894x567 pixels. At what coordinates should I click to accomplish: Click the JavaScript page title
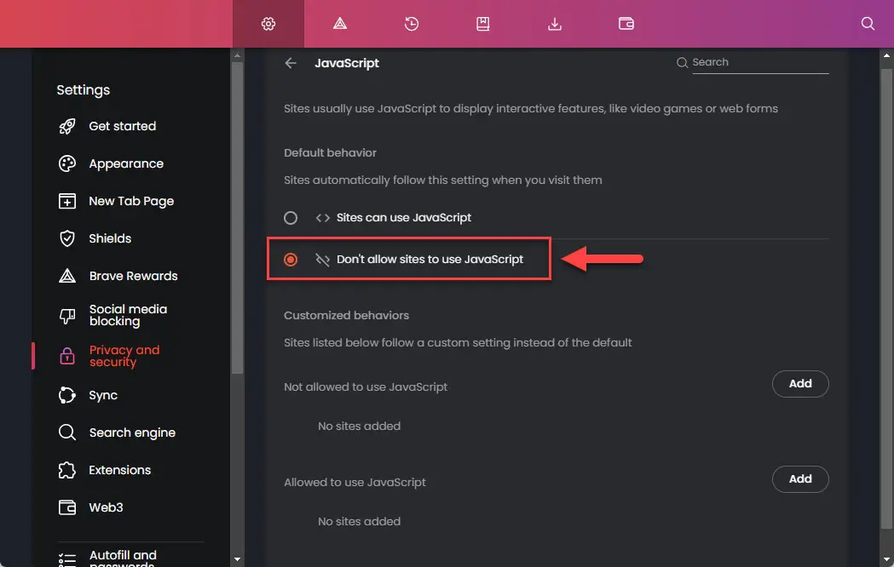pos(347,63)
